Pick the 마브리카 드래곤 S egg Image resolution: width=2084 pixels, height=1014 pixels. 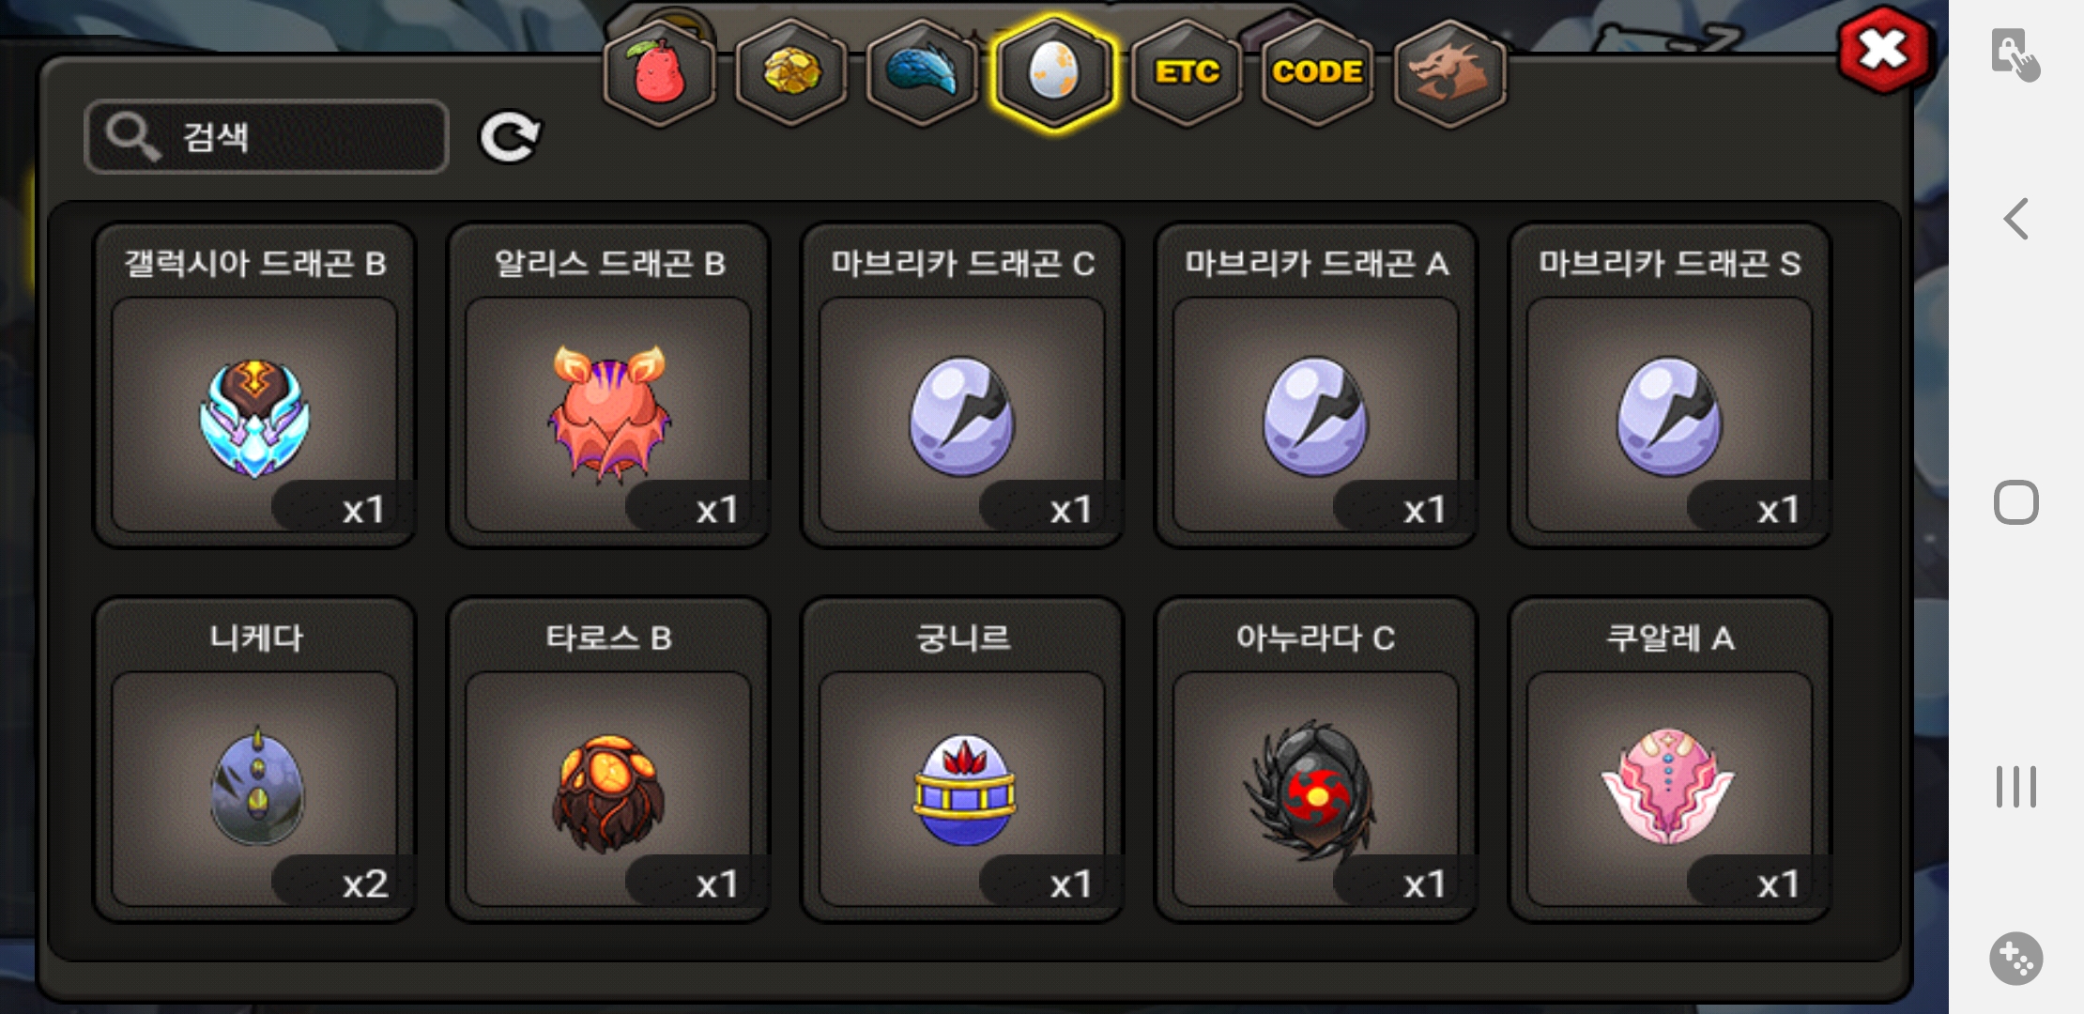tap(1670, 385)
